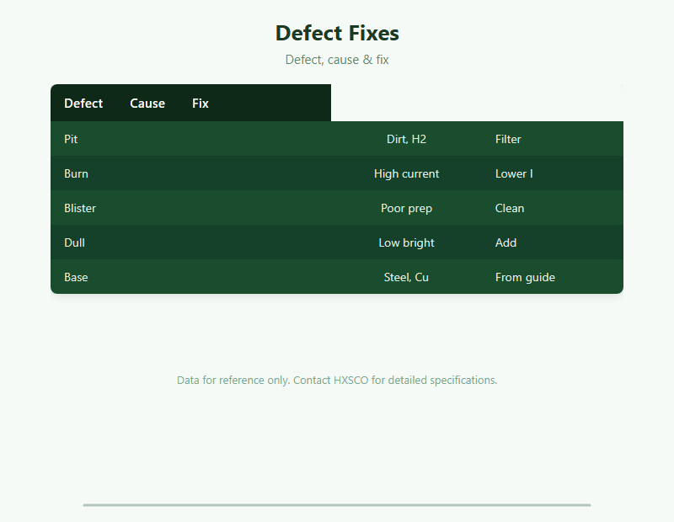Image resolution: width=674 pixels, height=522 pixels.
Task: Select the Blister defect cell
Action: 191,208
